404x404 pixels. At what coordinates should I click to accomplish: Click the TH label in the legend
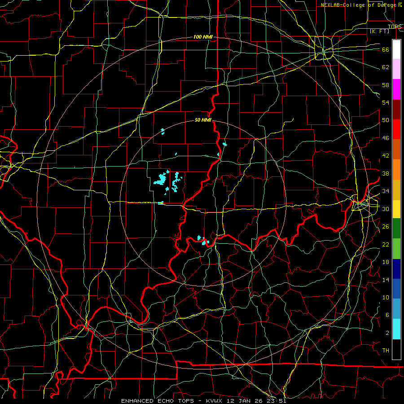tap(386, 351)
